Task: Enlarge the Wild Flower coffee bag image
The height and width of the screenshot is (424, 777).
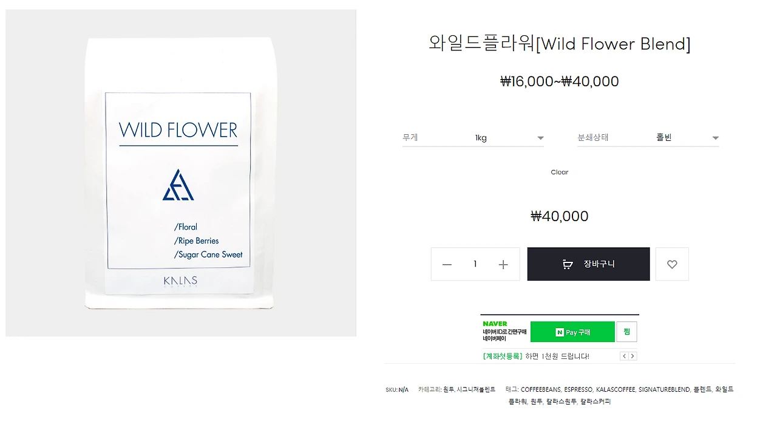Action: (x=181, y=173)
